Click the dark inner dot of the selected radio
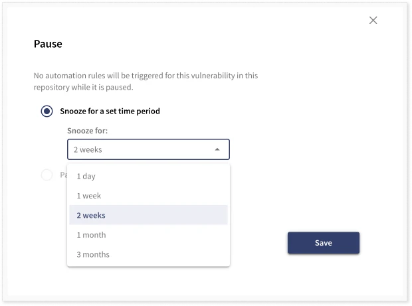The height and width of the screenshot is (306, 412). (x=47, y=111)
